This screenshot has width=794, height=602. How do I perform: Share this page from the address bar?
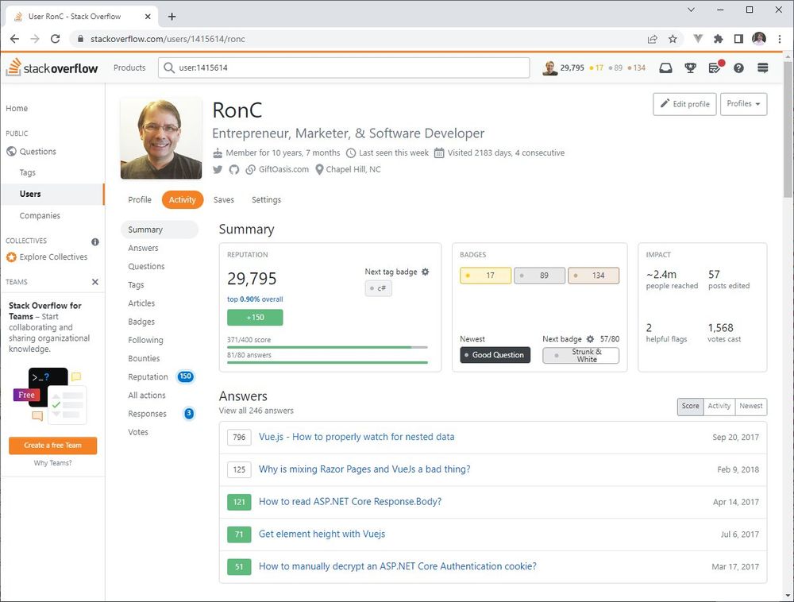[x=652, y=39]
